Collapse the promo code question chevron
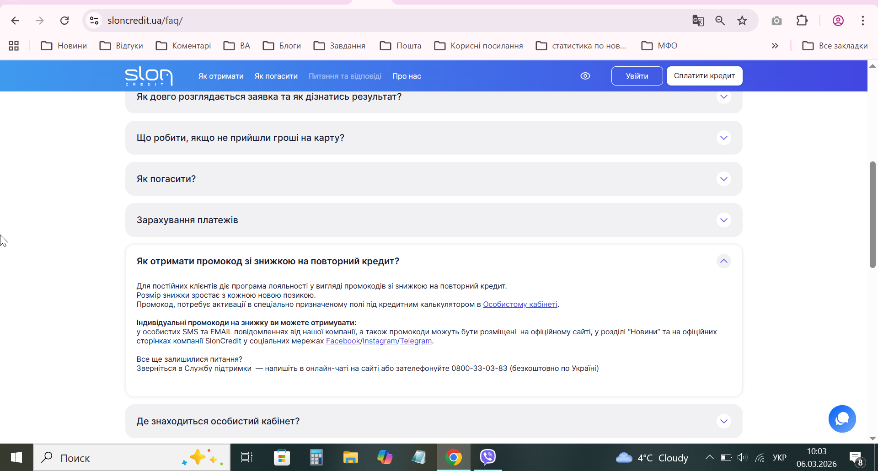The image size is (878, 471). click(x=724, y=261)
